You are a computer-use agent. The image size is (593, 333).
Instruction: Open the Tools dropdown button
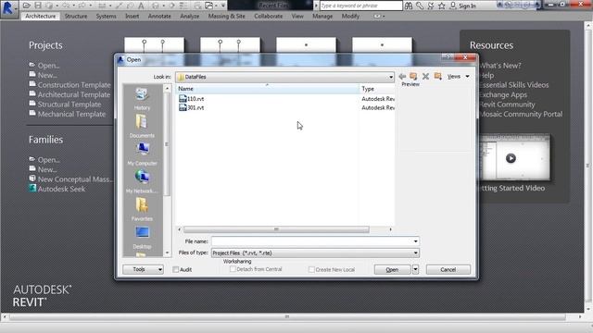pyautogui.click(x=143, y=269)
